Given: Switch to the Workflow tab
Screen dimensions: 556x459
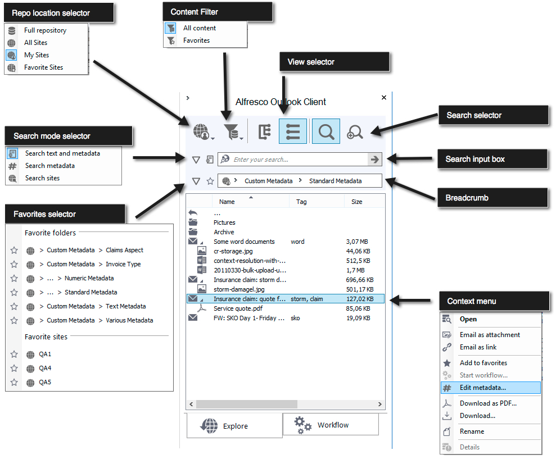Looking at the screenshot, I should click(330, 425).
